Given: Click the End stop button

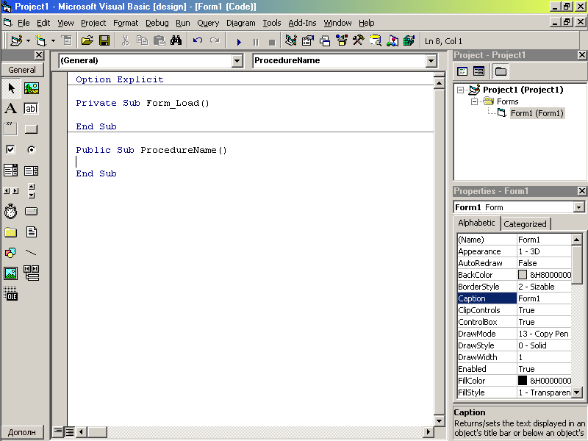Looking at the screenshot, I should point(272,41).
